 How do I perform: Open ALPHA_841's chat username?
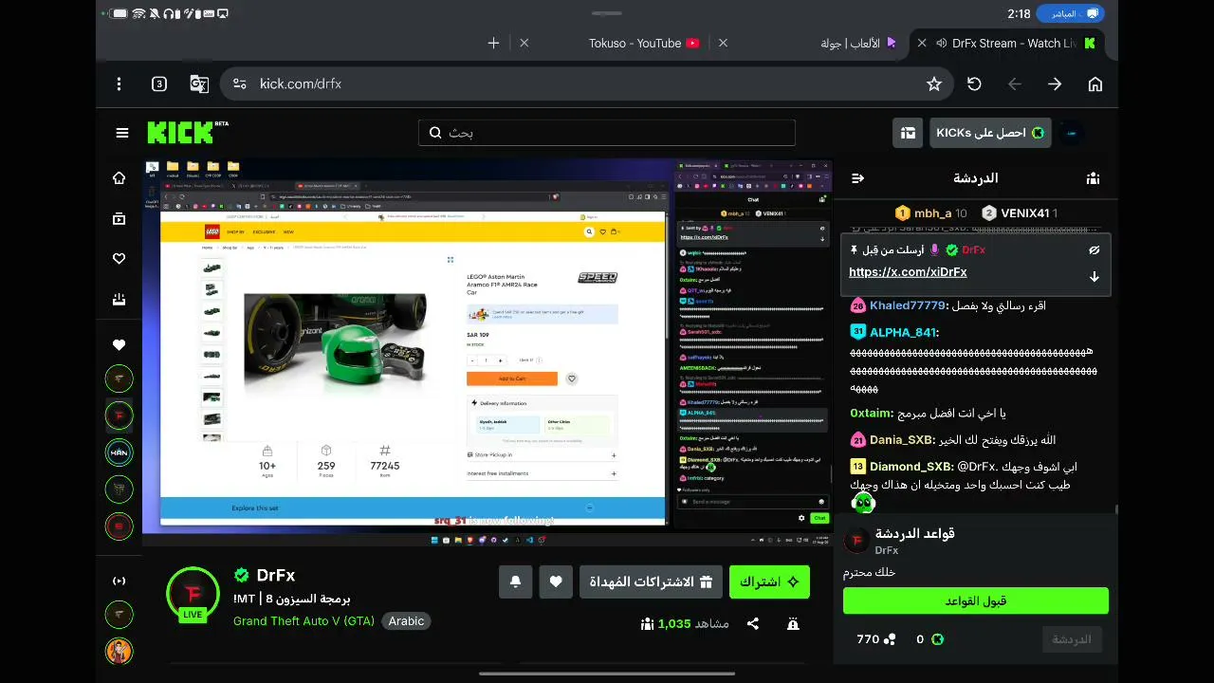904,333
